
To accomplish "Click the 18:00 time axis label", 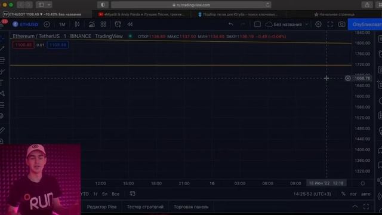I will tap(156, 183).
